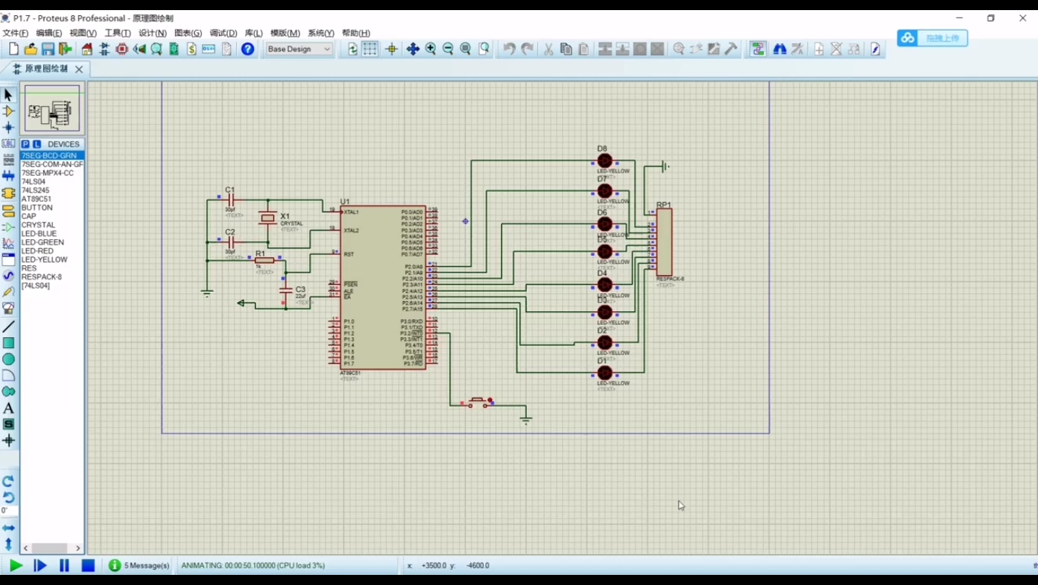Open an existing project
This screenshot has width=1038, height=585.
[x=31, y=49]
